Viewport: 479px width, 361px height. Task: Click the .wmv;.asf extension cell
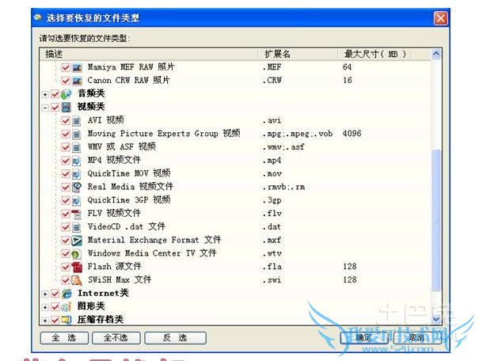(x=283, y=147)
